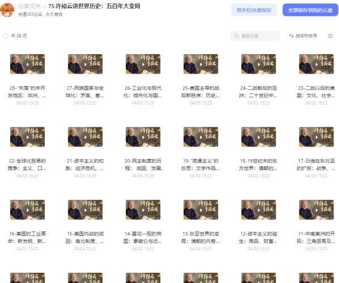Focus the 搜索分享 search field
Screen dimensions: 339x283
pyautogui.click(x=255, y=36)
